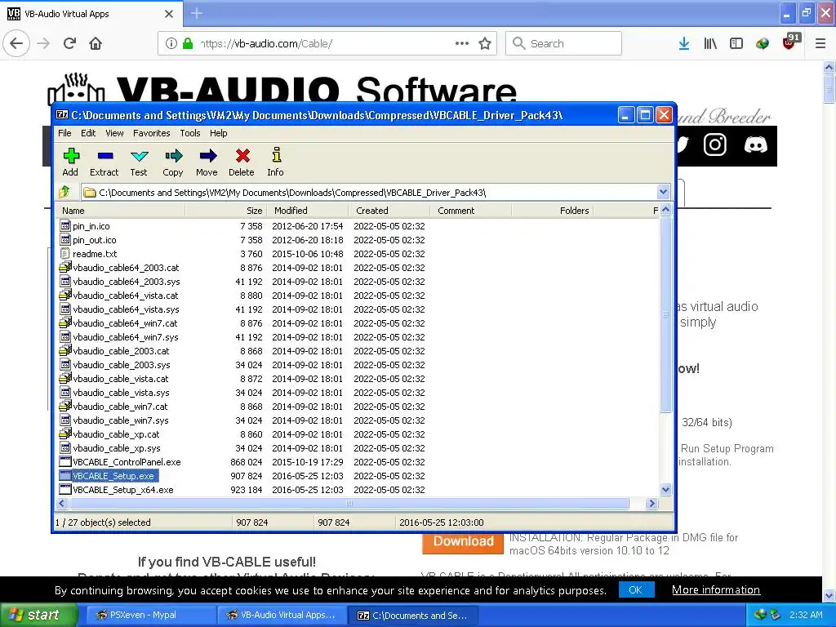Toggle the browser sidebar icon
This screenshot has height=627, width=836.
pos(736,43)
